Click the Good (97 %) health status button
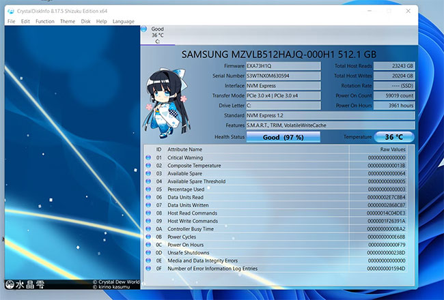 tap(283, 137)
